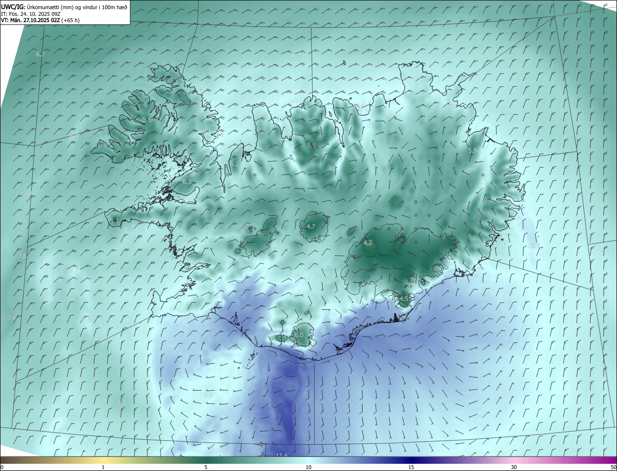Screen dimensions: 617x471
Task: Click the 5.6 value over the Westfjords
Action: [147, 119]
